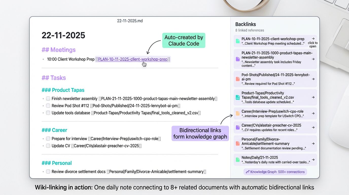Viewport: 349px width, 195px height.
Task: Click the '8 linked references' count text
Action: [x=250, y=30]
